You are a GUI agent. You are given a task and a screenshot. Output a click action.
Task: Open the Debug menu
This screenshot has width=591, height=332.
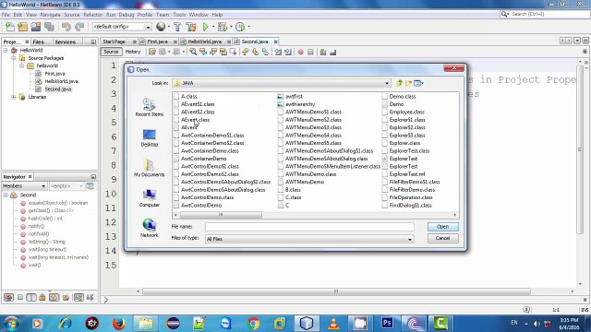(127, 15)
